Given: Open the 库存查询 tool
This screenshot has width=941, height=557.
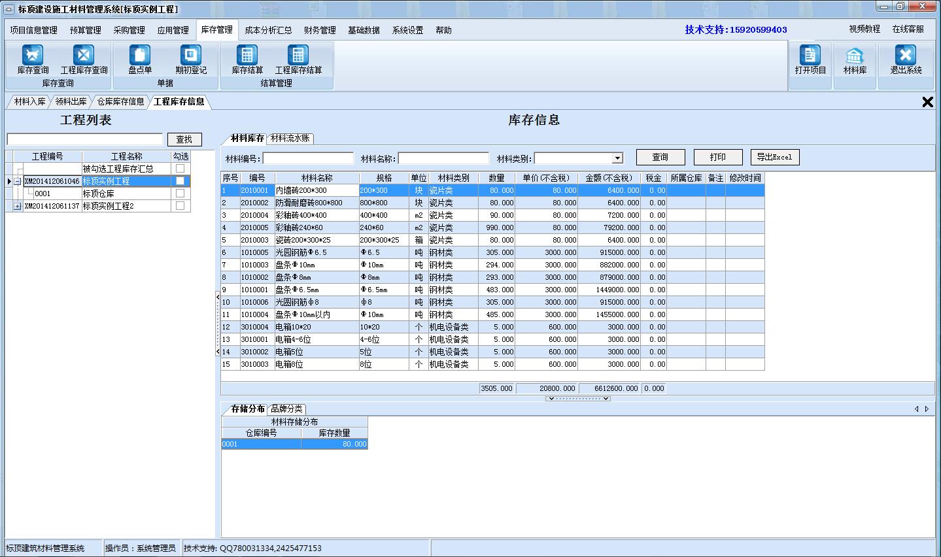Looking at the screenshot, I should [31, 63].
